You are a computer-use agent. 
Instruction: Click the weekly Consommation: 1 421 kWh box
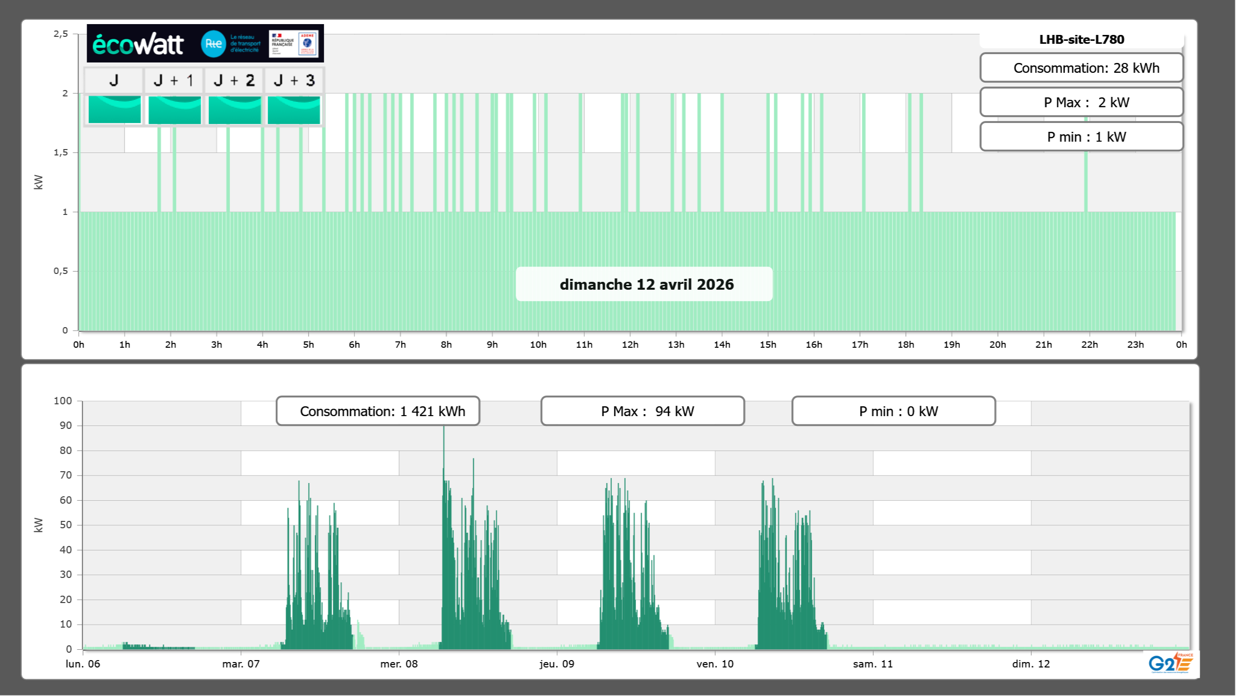click(x=378, y=411)
